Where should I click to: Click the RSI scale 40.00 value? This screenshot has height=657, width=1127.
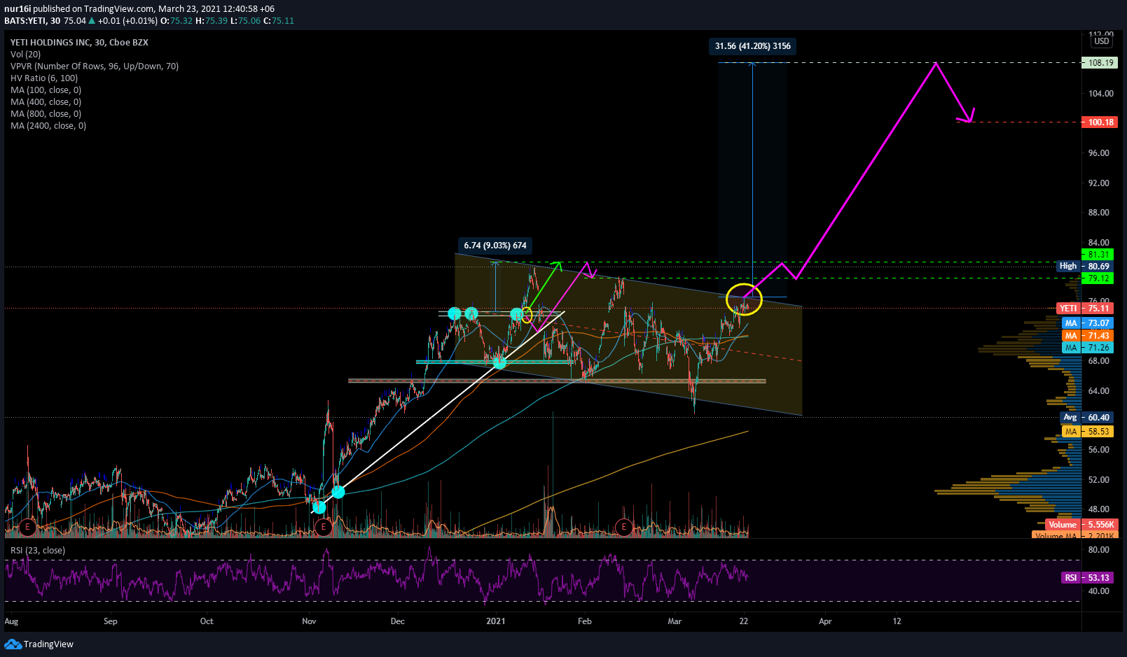click(1099, 591)
